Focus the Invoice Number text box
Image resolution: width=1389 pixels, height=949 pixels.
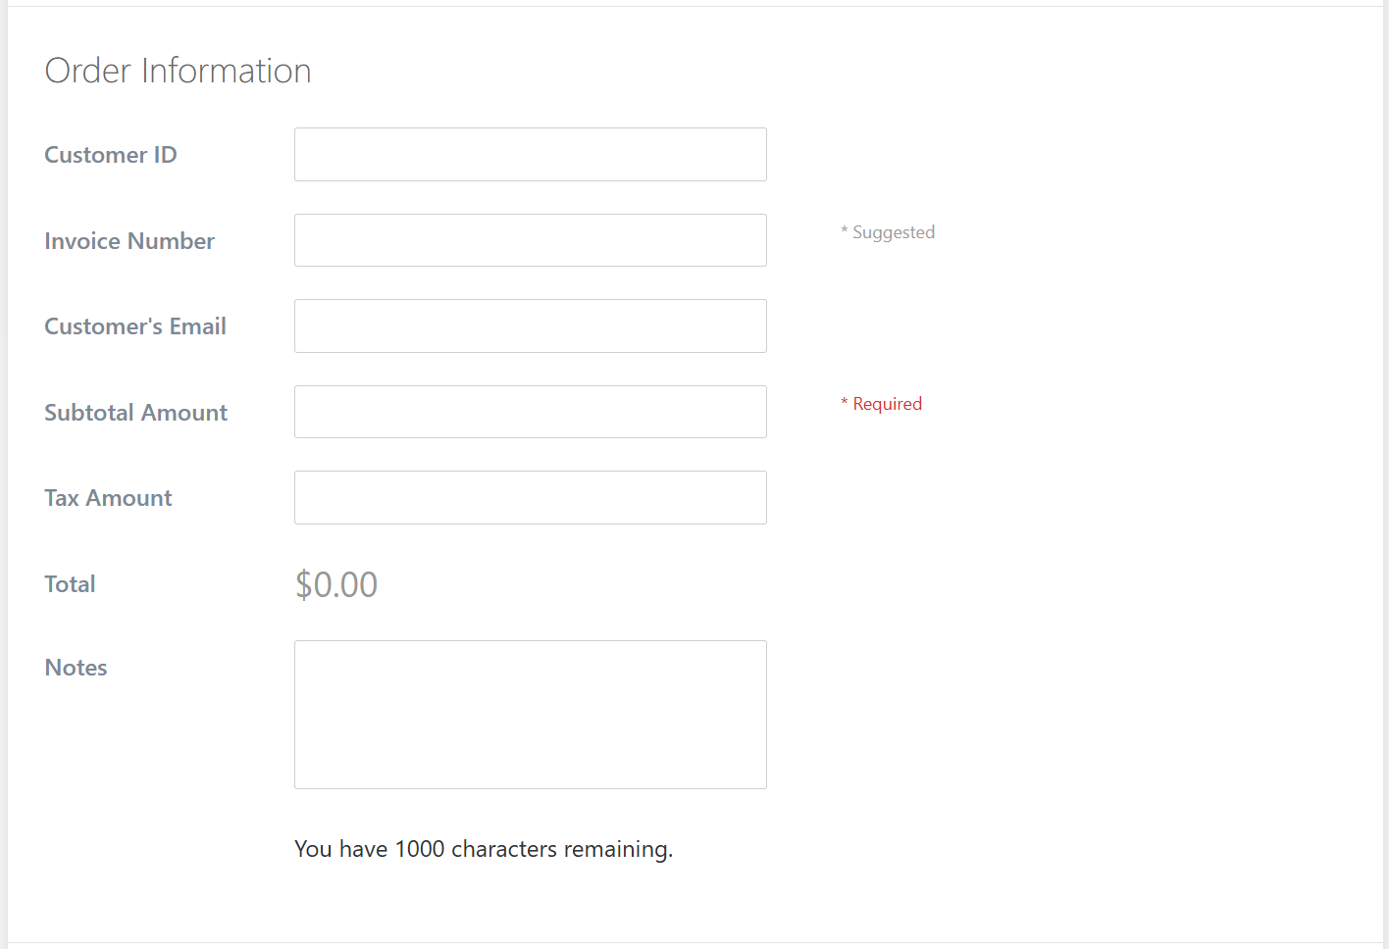[530, 240]
